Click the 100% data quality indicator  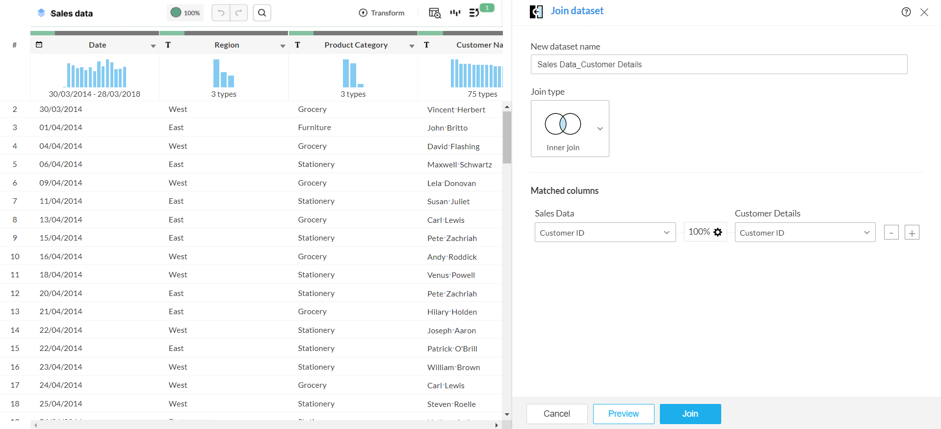pyautogui.click(x=185, y=13)
